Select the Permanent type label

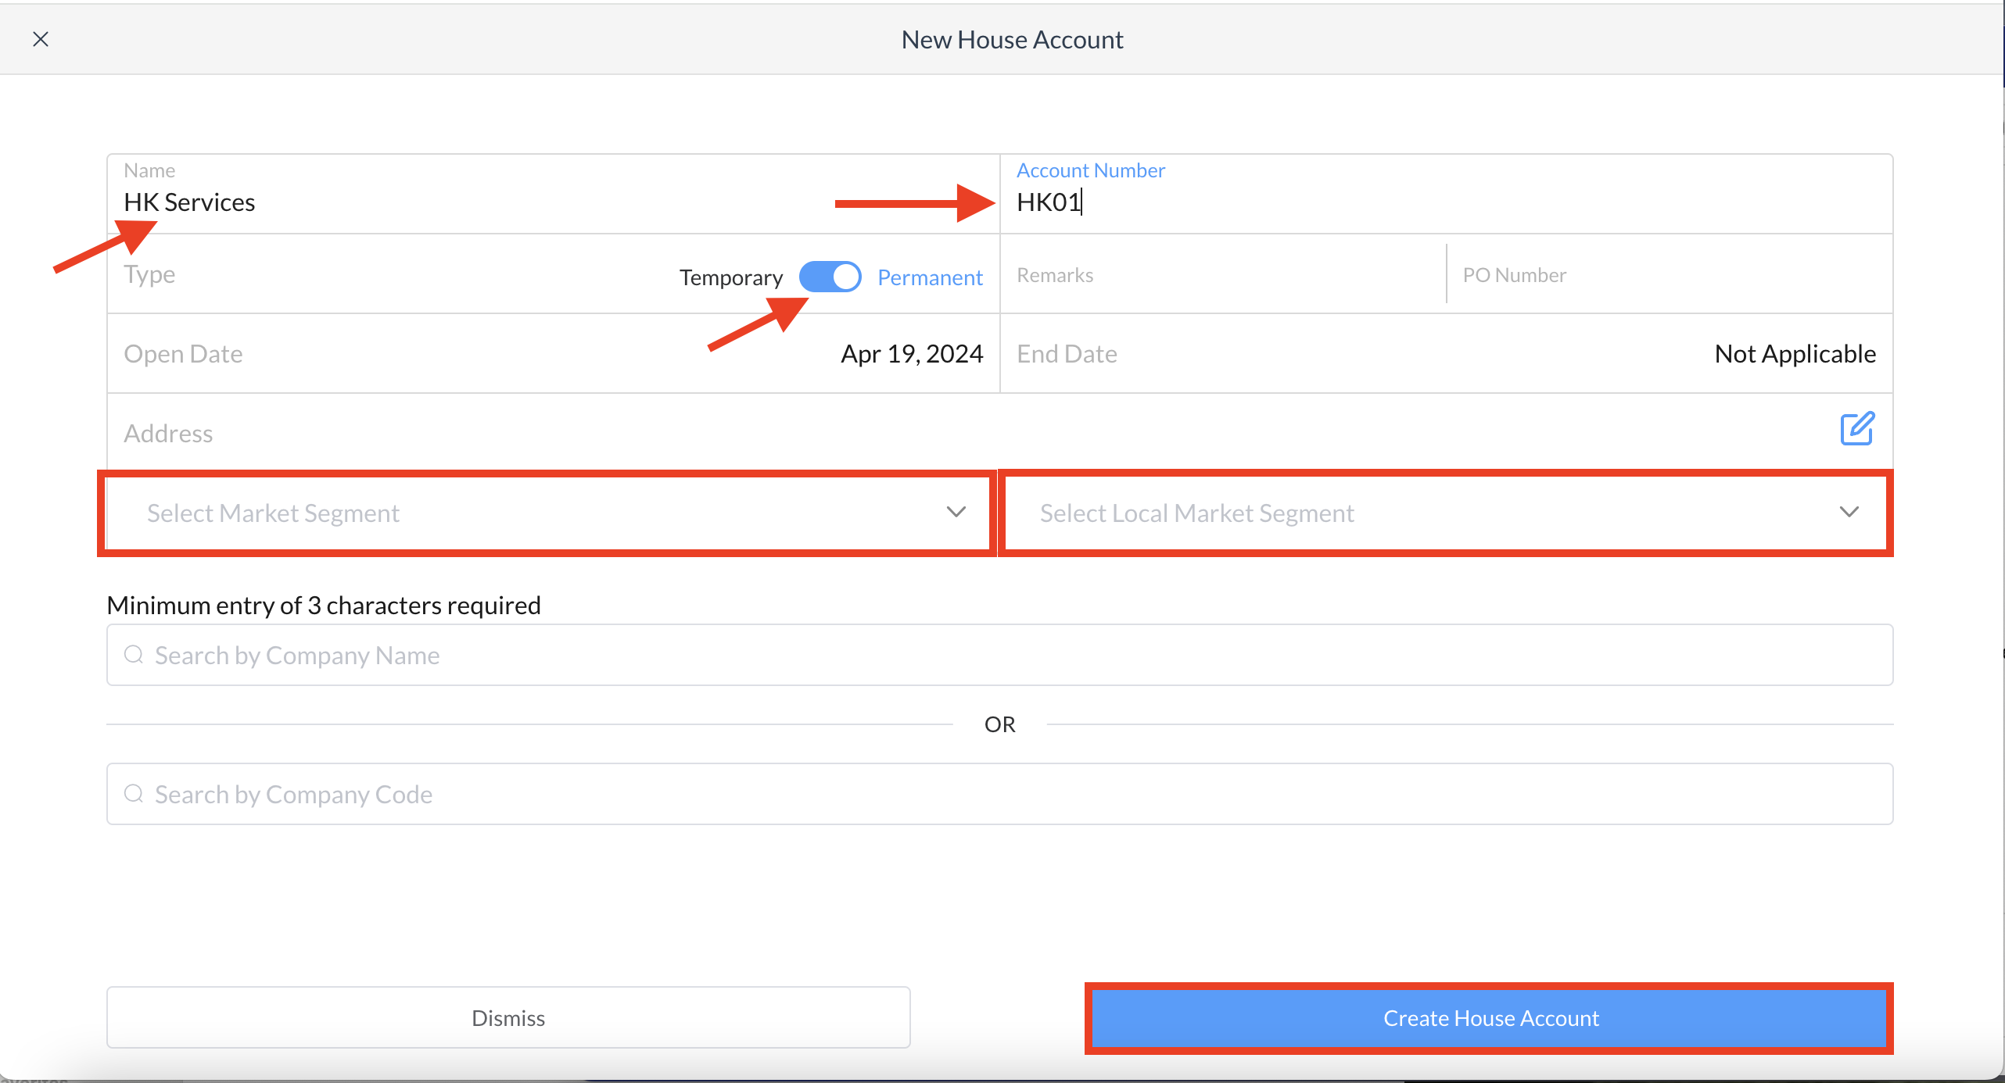tap(929, 277)
